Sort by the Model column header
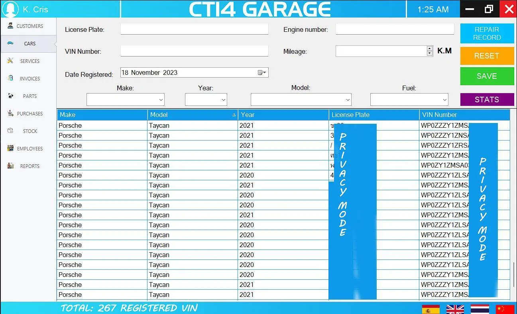The height and width of the screenshot is (314, 517). tap(193, 115)
